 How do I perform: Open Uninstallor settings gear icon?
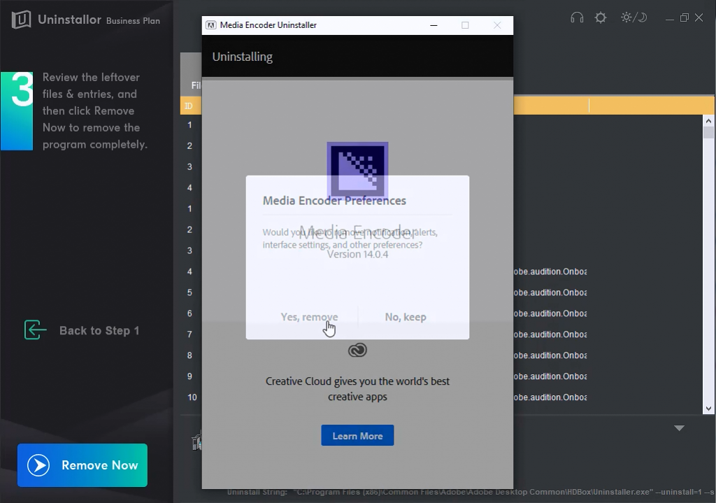pyautogui.click(x=601, y=17)
